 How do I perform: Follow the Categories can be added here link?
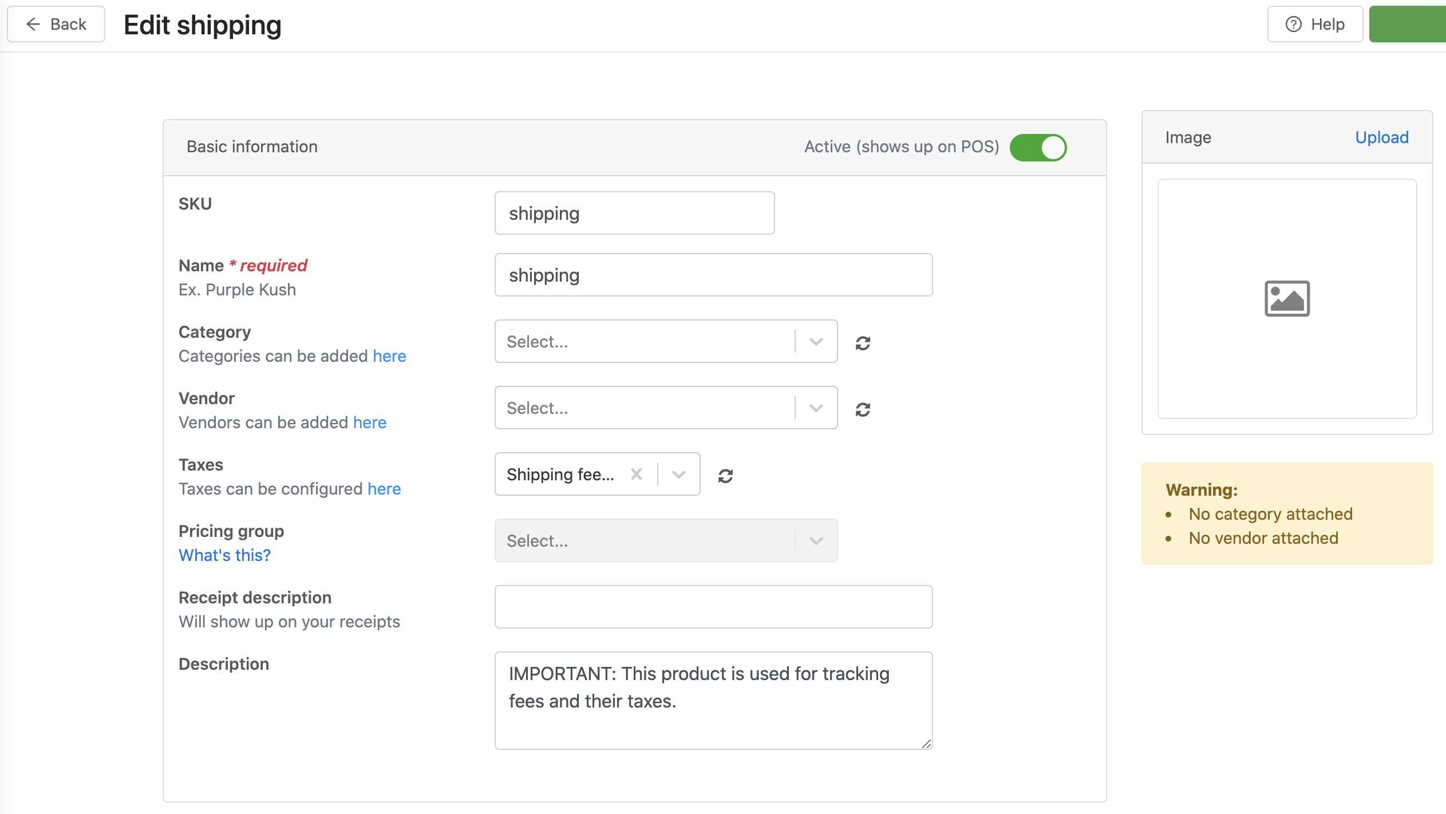(389, 356)
